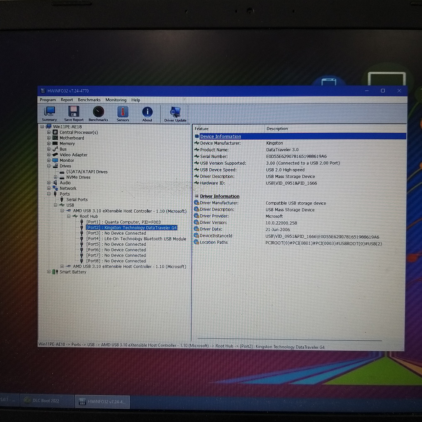The image size is (422, 422).
Task: Open the Benchmarks gauge icon
Action: 98,114
